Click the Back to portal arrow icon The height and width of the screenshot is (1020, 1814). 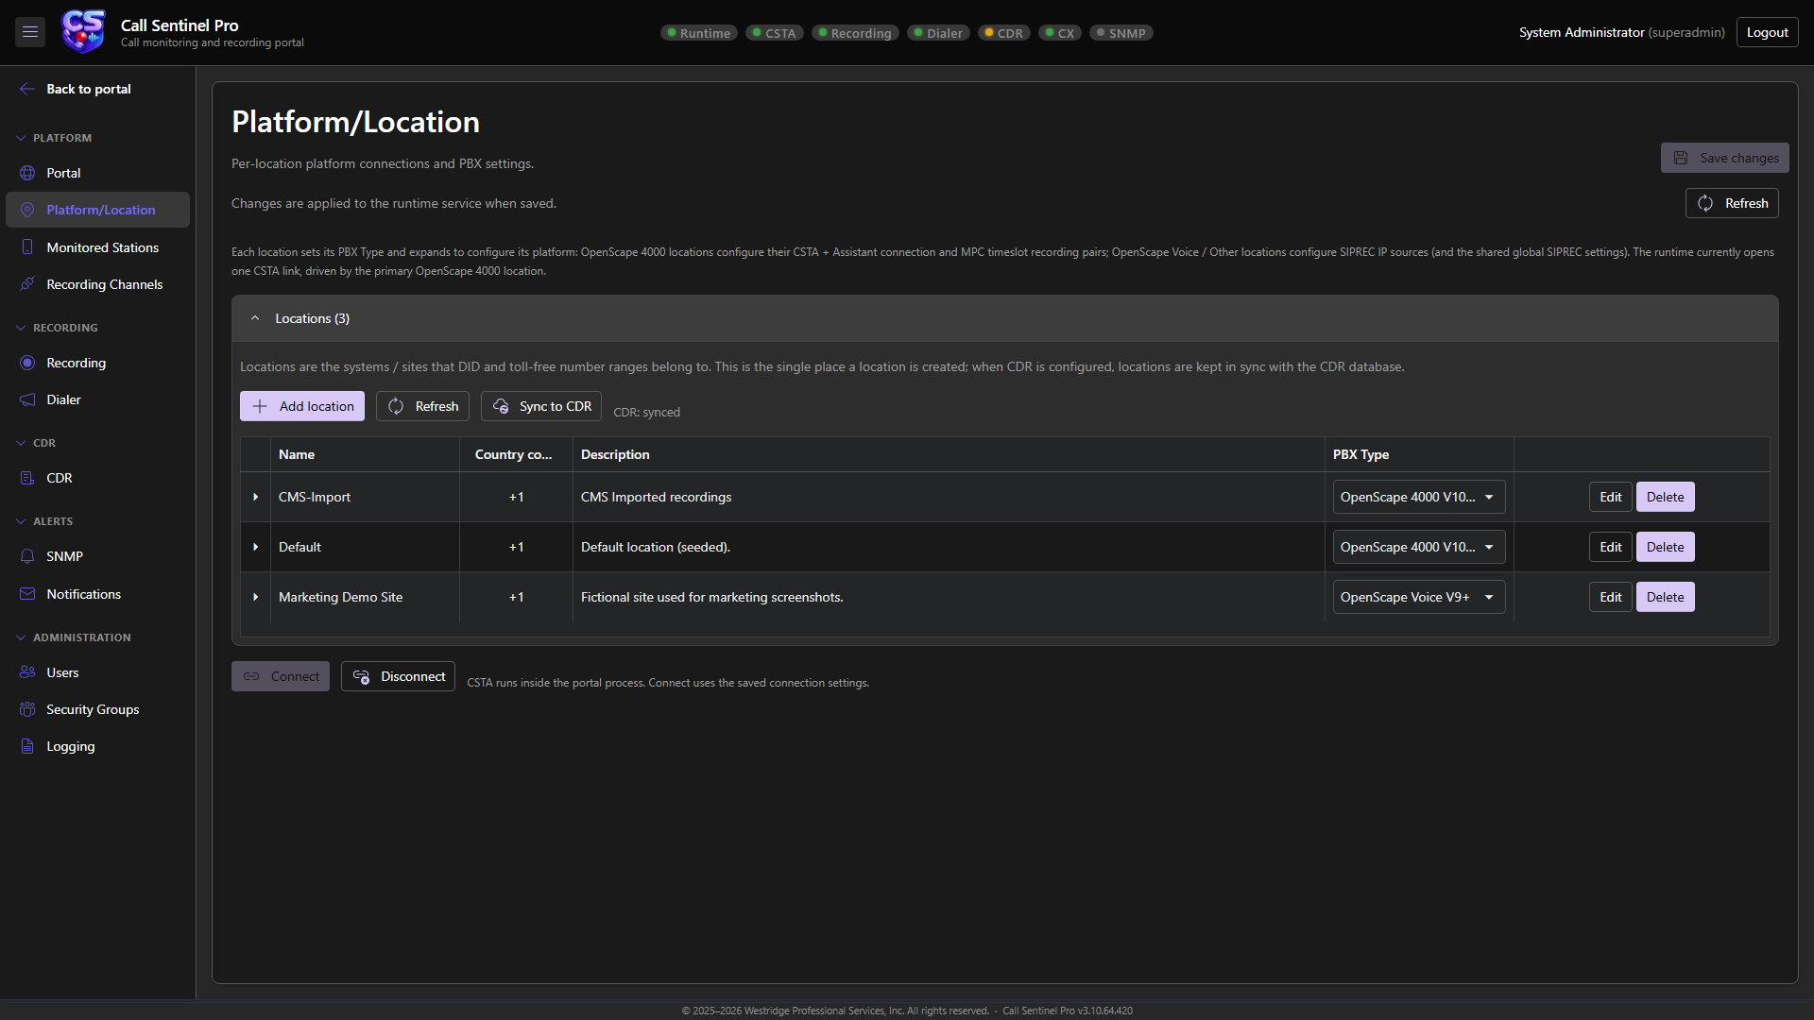(27, 89)
